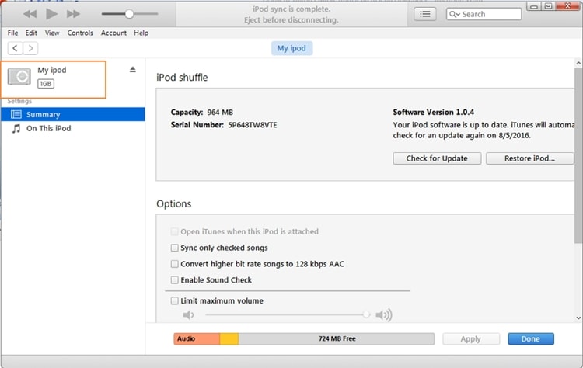Open the View menu
583x368 pixels.
[52, 33]
